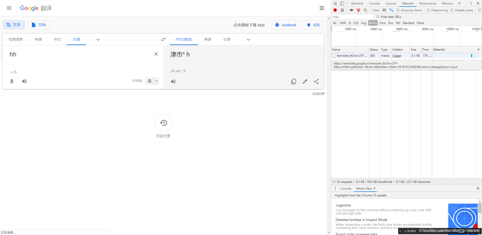Sort by the Waterfall column arrow
The height and width of the screenshot is (235, 482).
pos(478,49)
